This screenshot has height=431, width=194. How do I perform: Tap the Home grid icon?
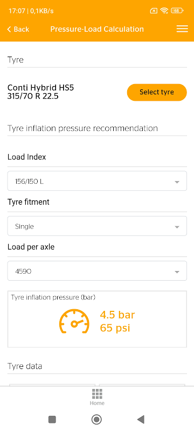[x=97, y=394]
